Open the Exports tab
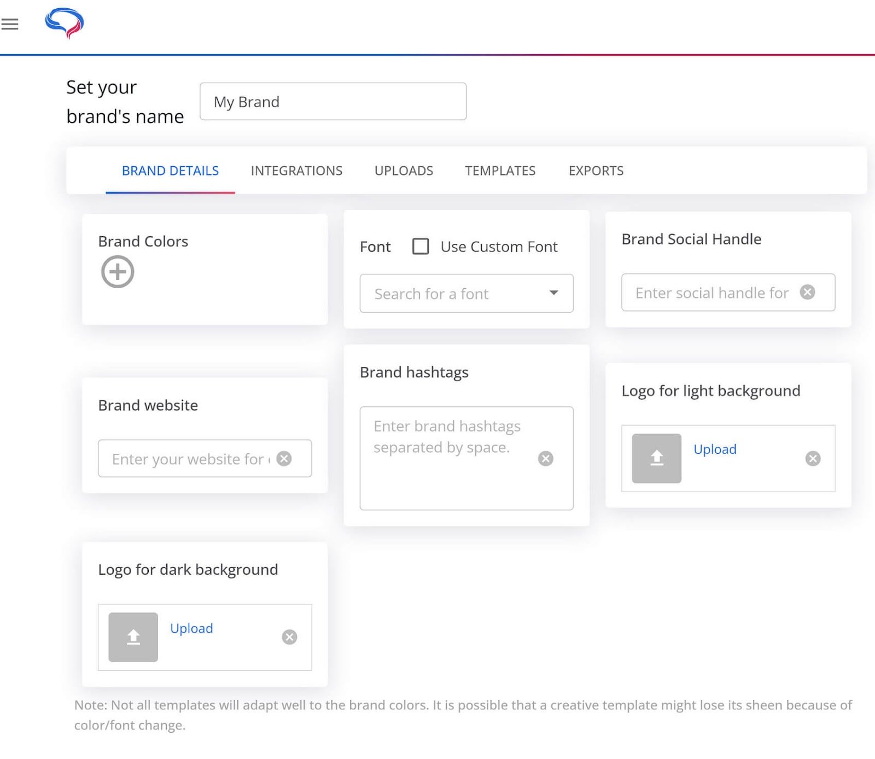875x759 pixels. pos(596,171)
